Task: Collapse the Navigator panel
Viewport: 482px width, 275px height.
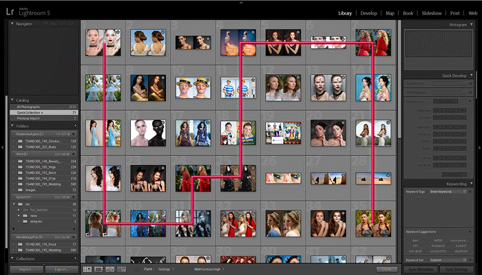Action: coord(12,23)
